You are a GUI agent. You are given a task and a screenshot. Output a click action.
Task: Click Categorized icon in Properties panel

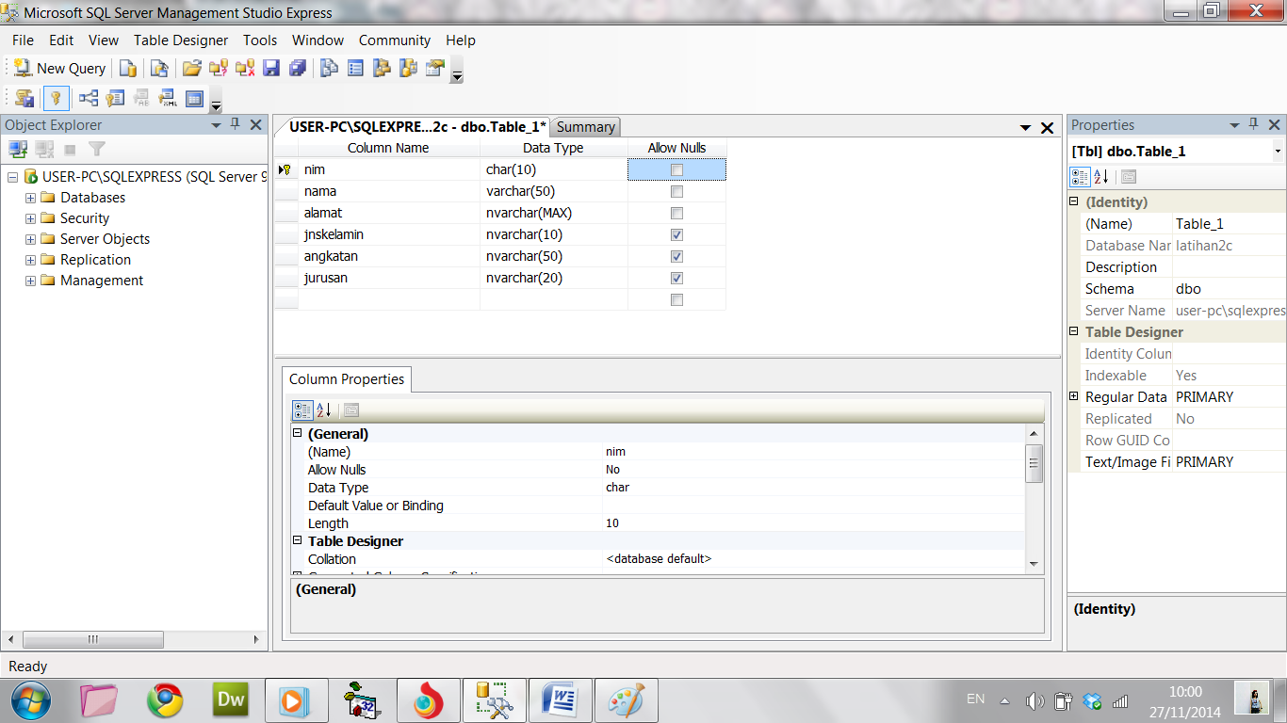click(x=1080, y=176)
